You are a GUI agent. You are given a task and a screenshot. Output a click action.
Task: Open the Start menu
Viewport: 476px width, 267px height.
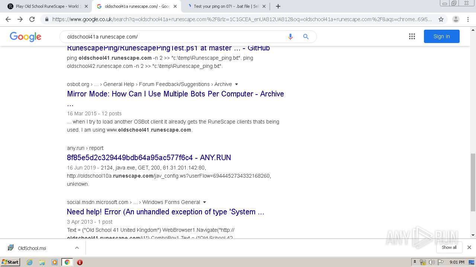[10, 262]
